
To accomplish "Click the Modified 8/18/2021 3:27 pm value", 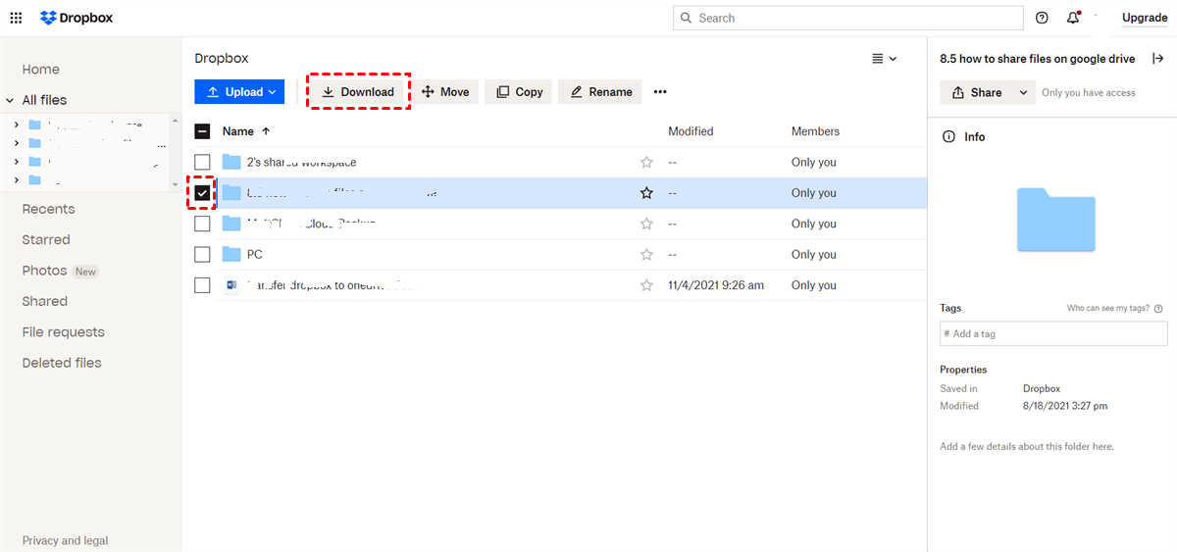I will (x=1065, y=406).
